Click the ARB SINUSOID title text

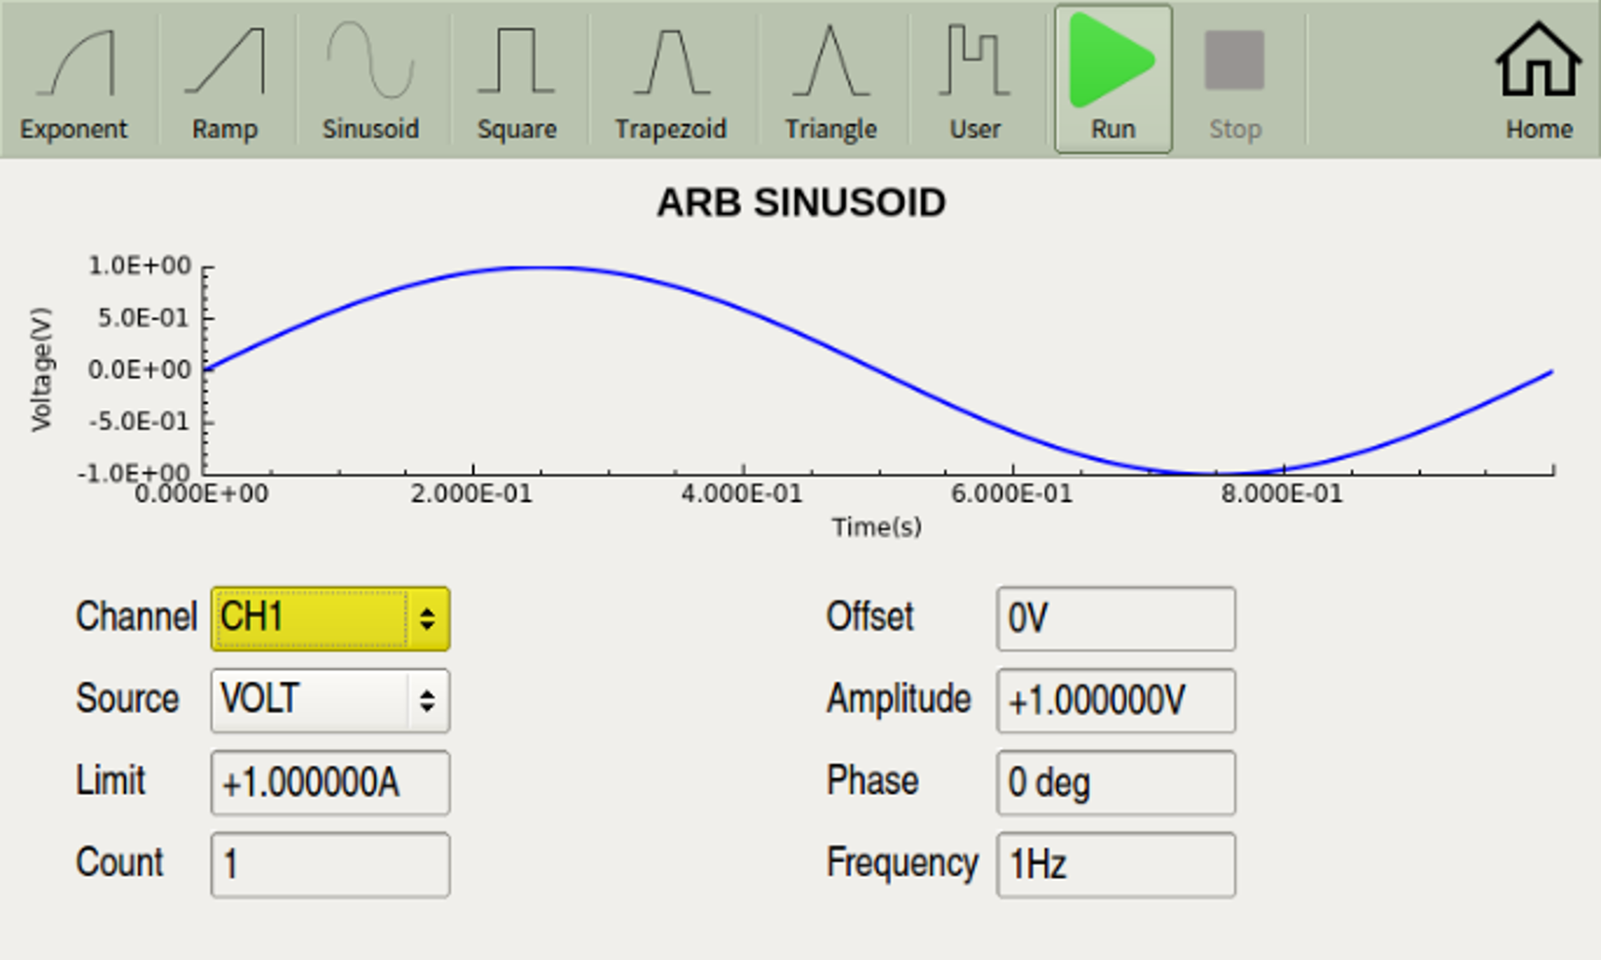pyautogui.click(x=801, y=203)
